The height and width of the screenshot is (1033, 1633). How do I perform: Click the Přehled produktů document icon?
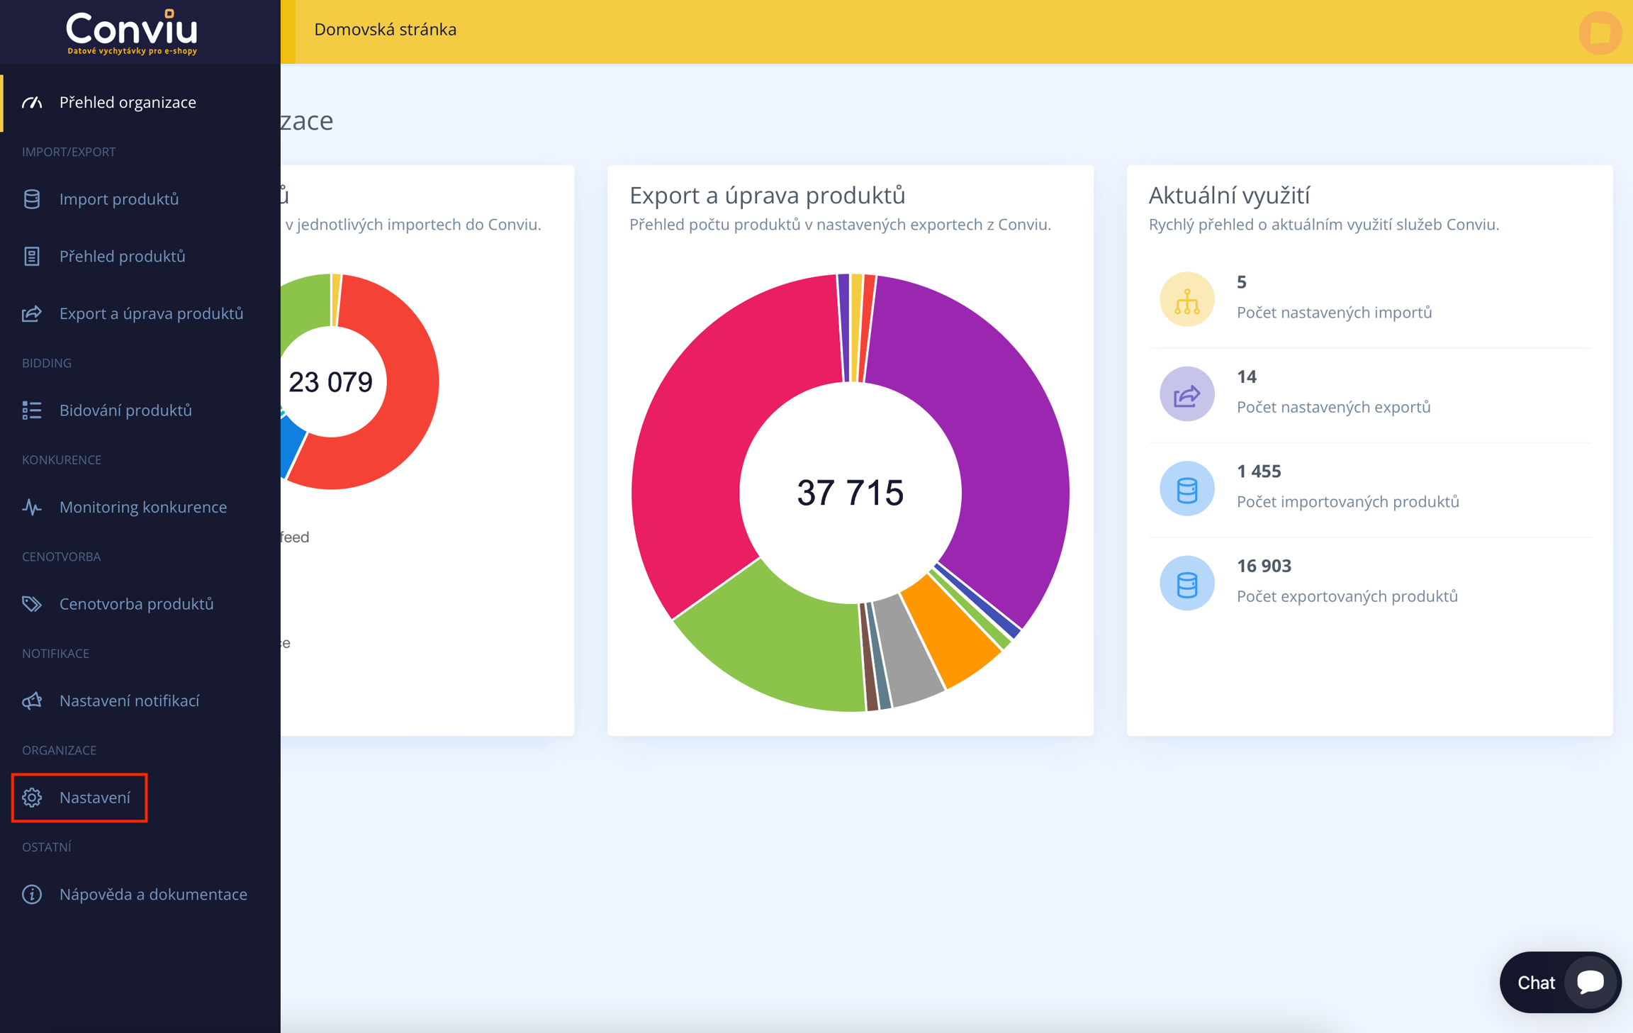[x=32, y=257]
